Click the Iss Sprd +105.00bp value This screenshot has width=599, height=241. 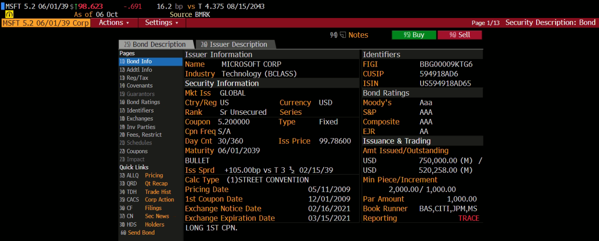[x=278, y=170]
